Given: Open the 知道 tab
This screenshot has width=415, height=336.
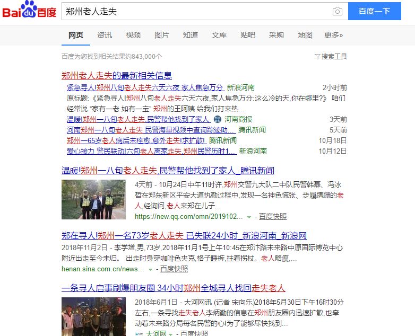Looking at the screenshot, I should [191, 35].
